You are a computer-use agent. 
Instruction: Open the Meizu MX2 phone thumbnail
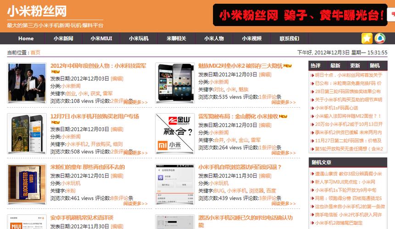(175, 83)
